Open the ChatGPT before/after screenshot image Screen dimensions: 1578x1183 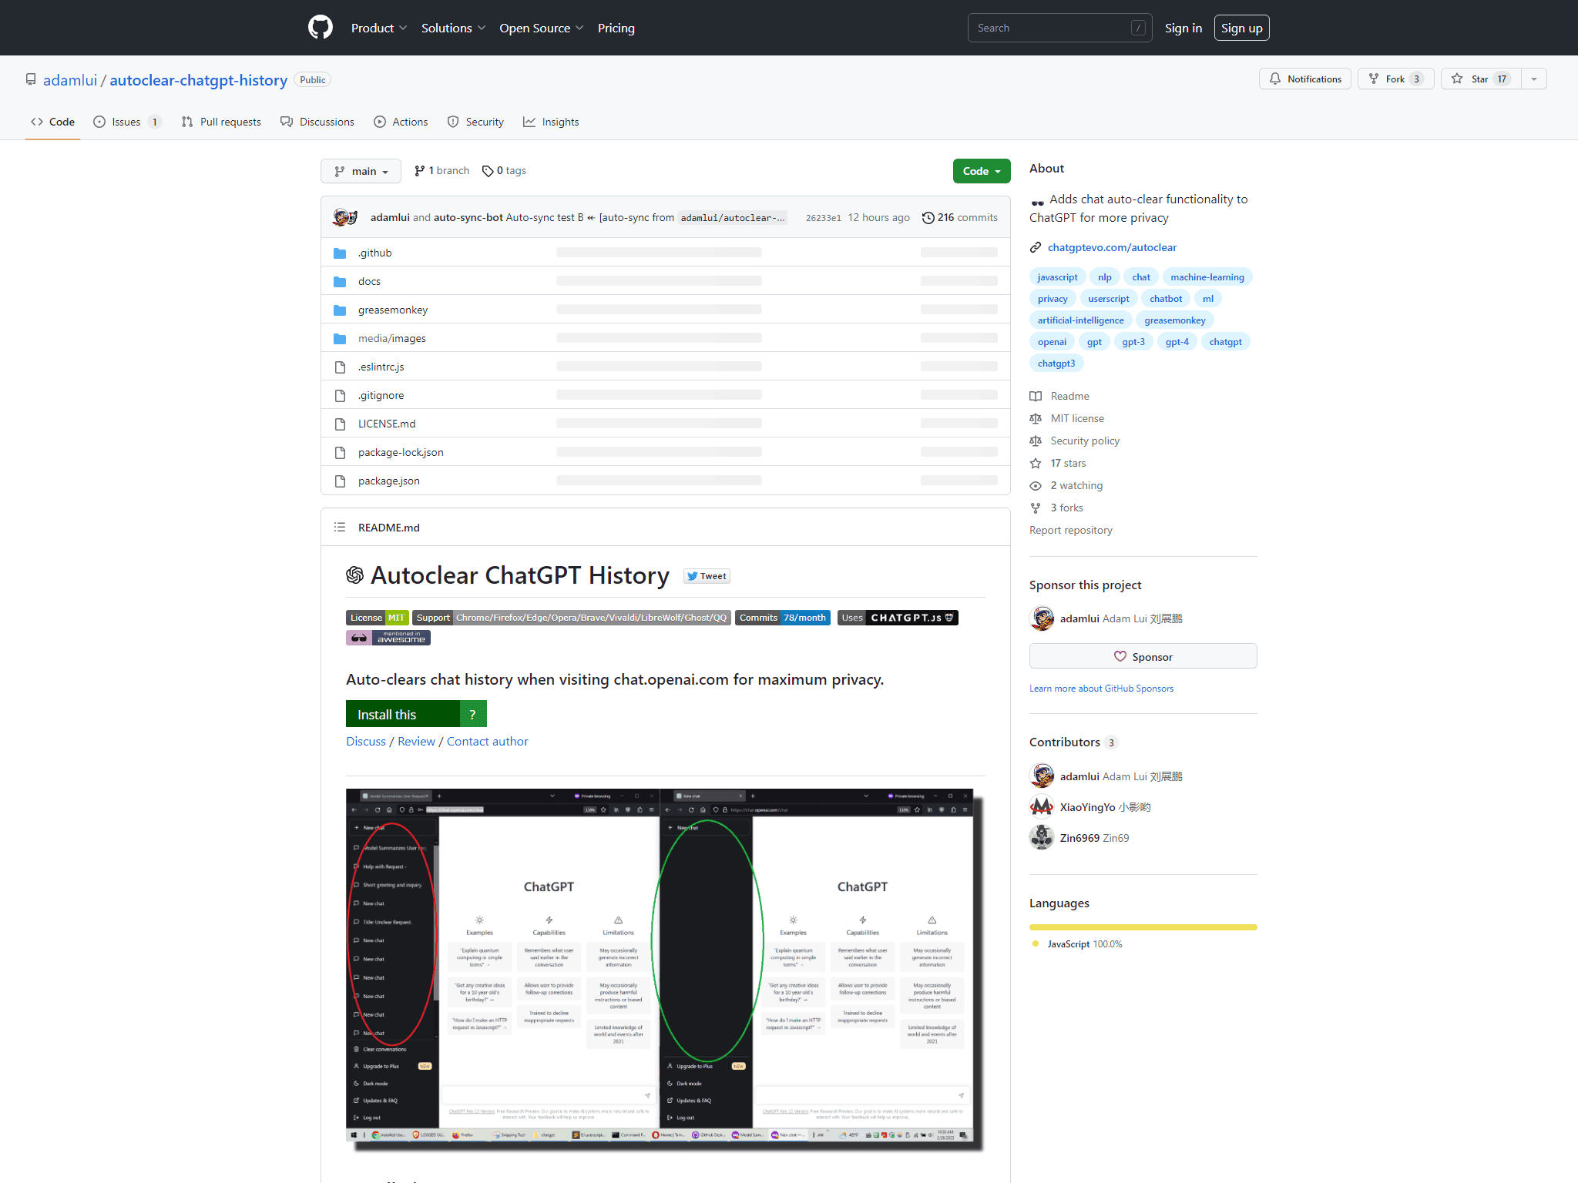point(665,969)
